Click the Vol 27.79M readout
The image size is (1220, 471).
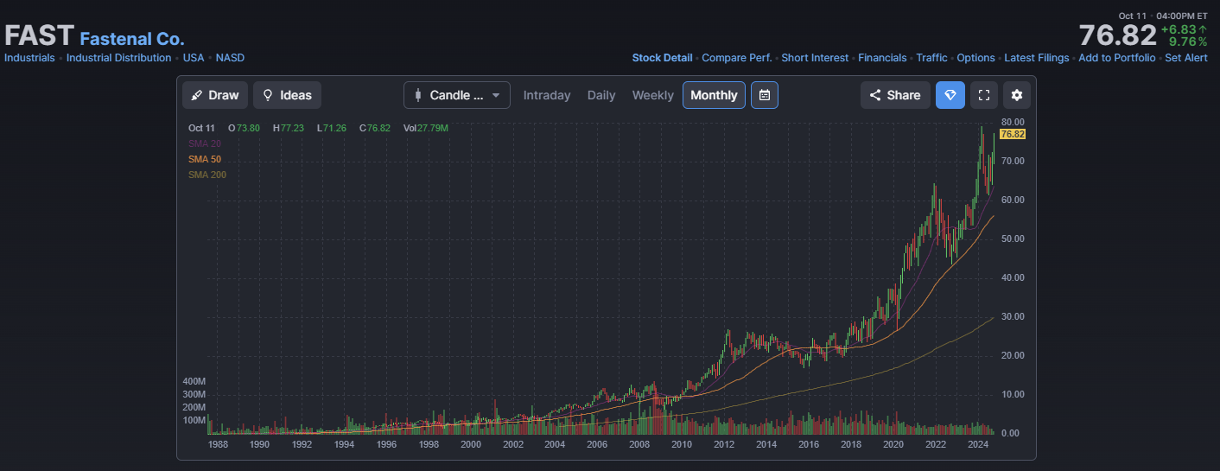pyautogui.click(x=426, y=128)
